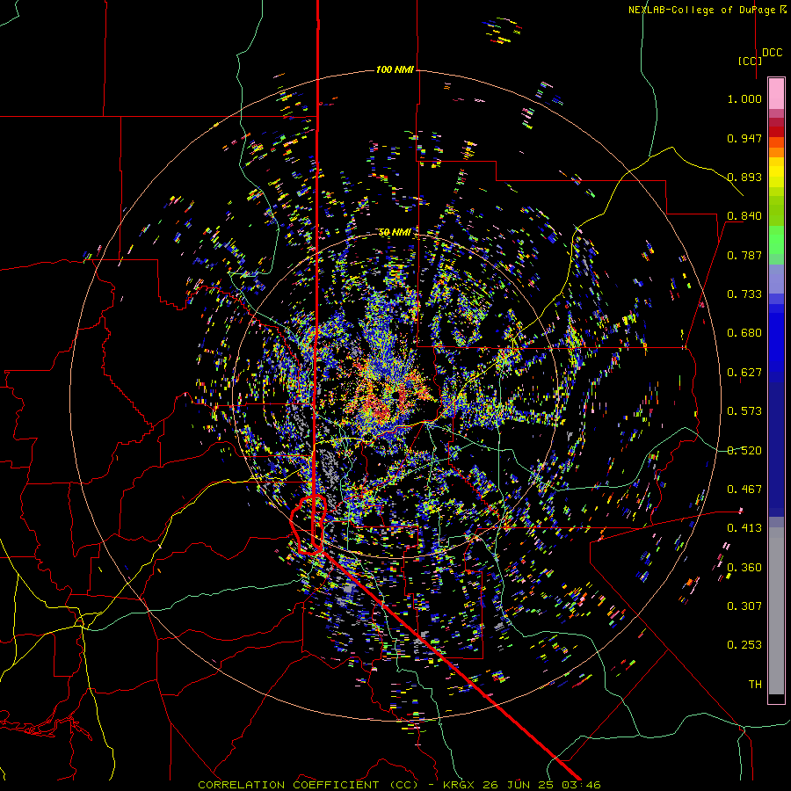The width and height of the screenshot is (791, 791).
Task: Click the Correlation Coefficient KRGX timestamp caption
Action: (399, 785)
